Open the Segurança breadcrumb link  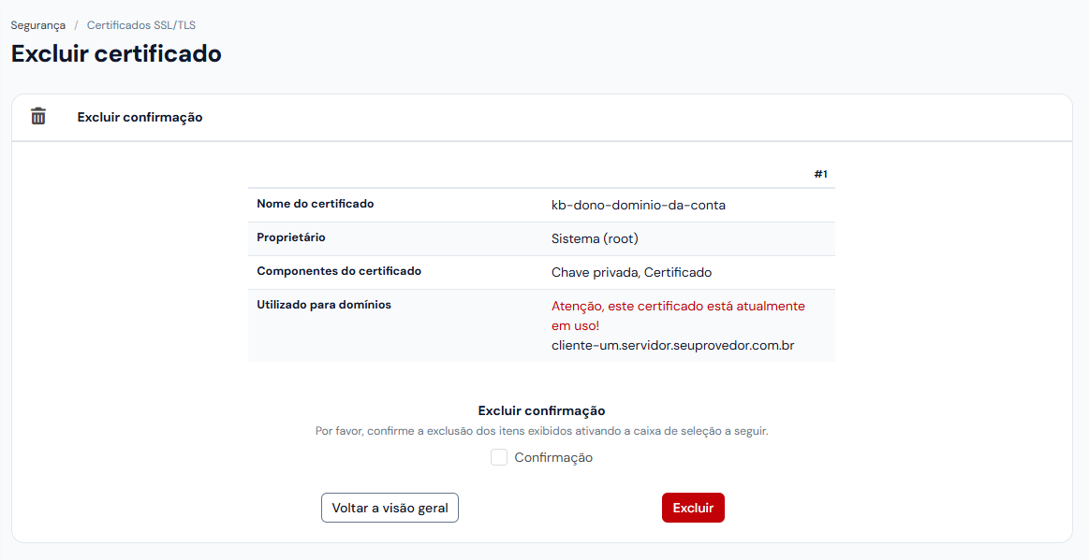click(x=38, y=25)
